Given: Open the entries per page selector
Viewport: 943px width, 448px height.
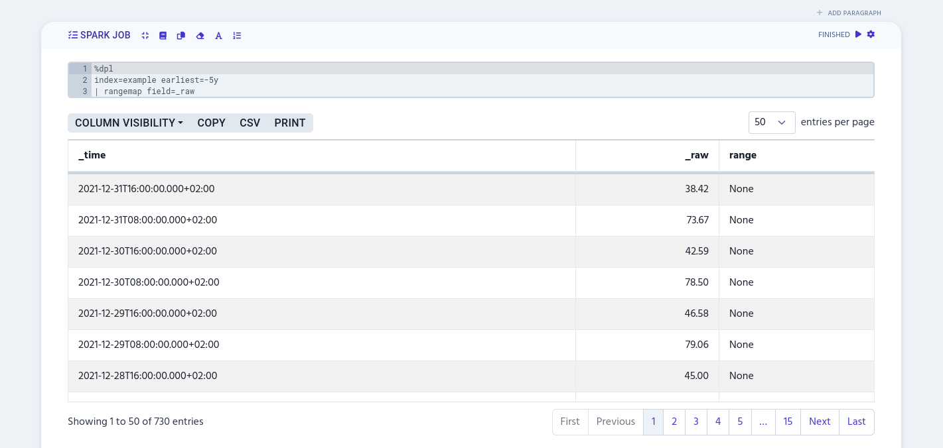Looking at the screenshot, I should (x=772, y=123).
